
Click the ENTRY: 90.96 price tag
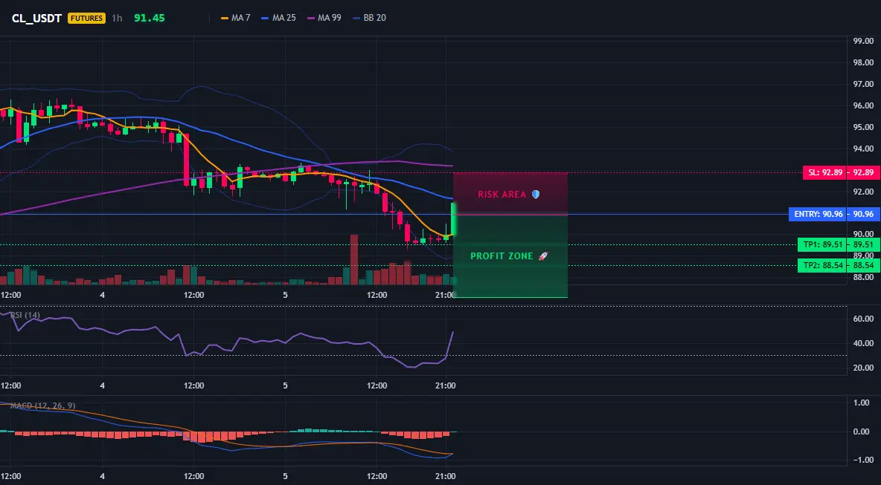tap(818, 214)
